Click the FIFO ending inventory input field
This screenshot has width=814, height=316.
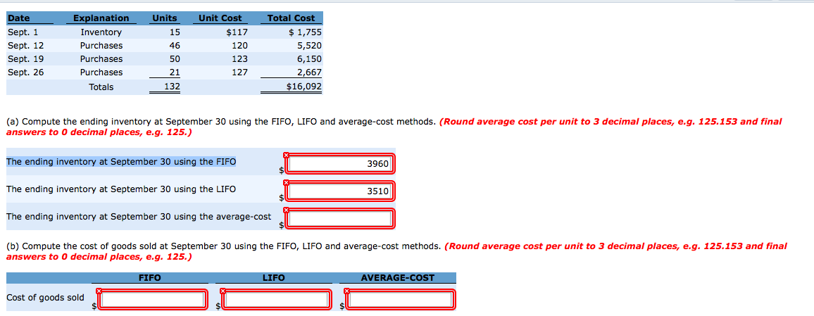[x=340, y=164]
